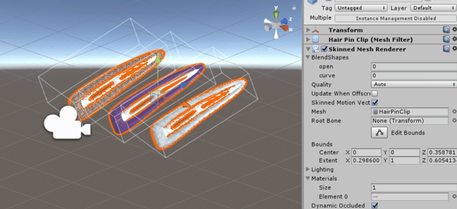Viewport: 457px width, 209px height.
Task: Open Skinned Mesh Renderer gear settings menu
Action: click(454, 49)
